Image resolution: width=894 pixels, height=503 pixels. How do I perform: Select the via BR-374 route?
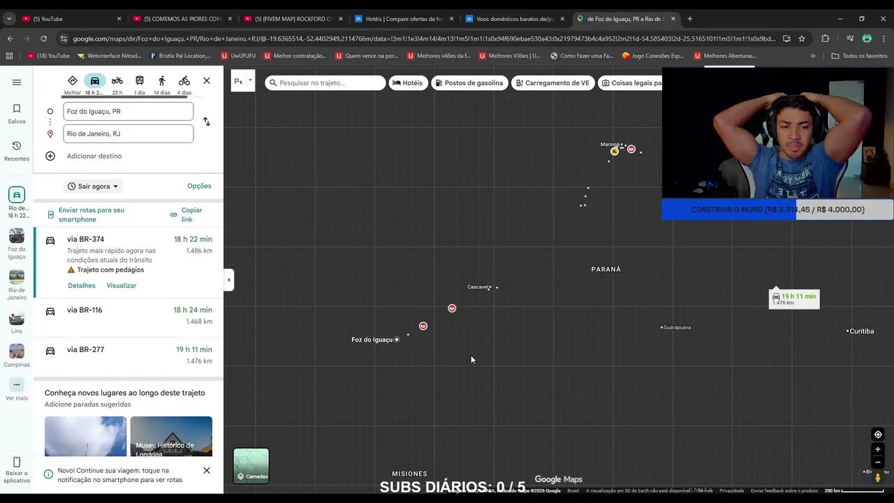coord(129,262)
